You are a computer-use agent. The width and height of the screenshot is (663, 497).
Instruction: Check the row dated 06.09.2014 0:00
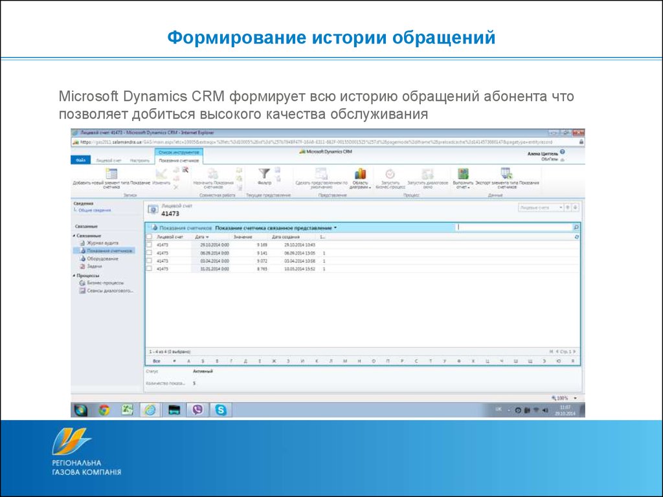click(149, 253)
